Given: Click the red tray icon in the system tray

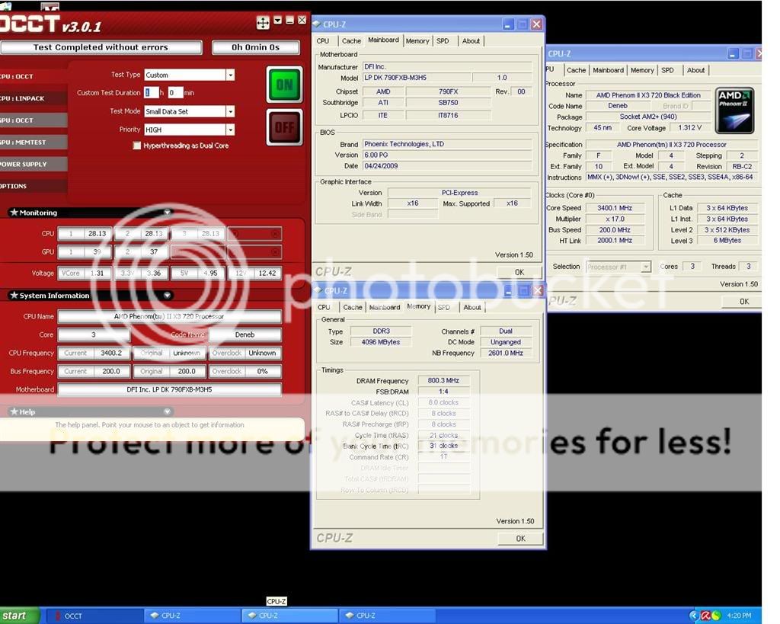Looking at the screenshot, I should tap(705, 616).
